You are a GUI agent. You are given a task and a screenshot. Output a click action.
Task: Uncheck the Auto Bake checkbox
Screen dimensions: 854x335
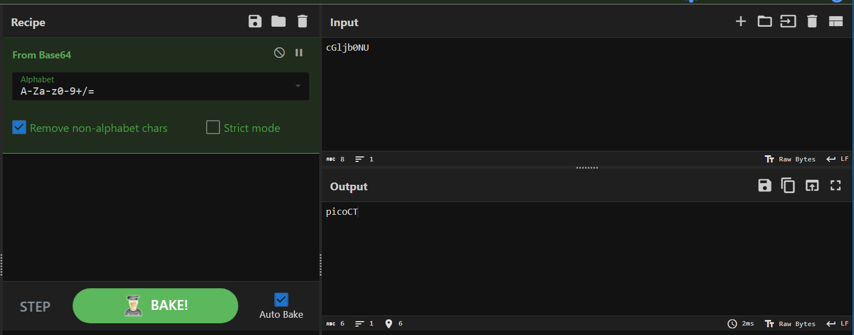(x=281, y=300)
